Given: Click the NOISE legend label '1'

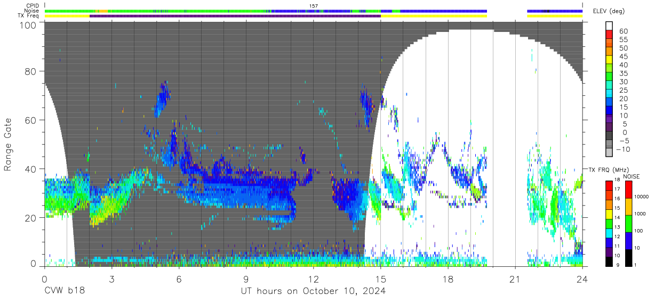Looking at the screenshot, I should (635, 265).
